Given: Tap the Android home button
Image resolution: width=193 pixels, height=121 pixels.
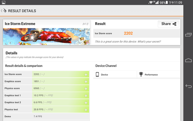Looking at the screenshot, I should pyautogui.click(x=188, y=60).
